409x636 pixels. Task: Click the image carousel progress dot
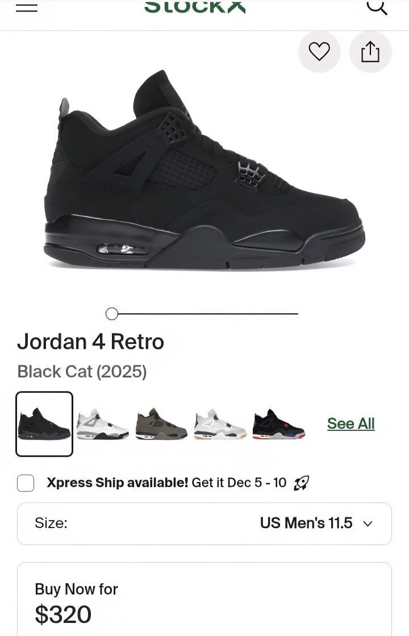pos(112,313)
